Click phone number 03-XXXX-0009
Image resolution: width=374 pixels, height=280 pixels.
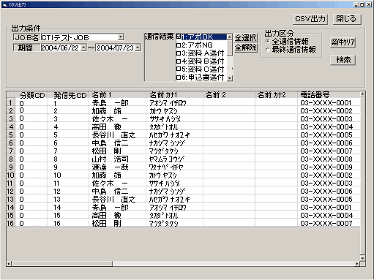[x=329, y=167]
